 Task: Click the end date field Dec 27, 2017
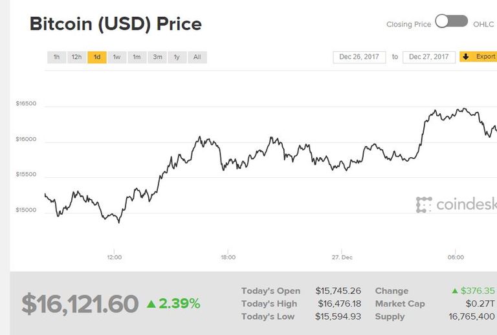(429, 57)
